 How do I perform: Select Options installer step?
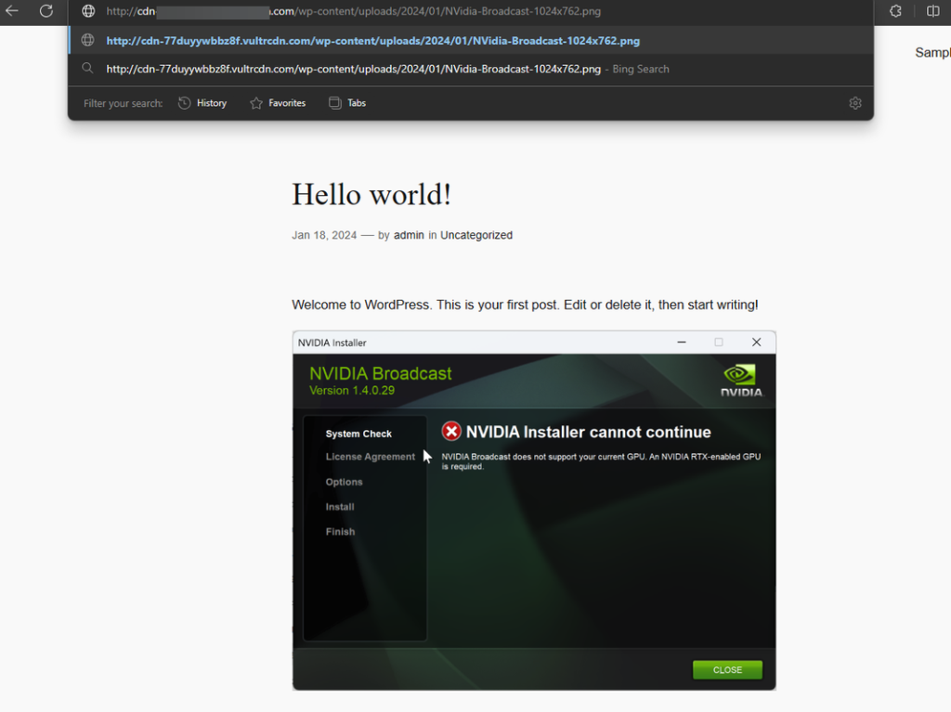344,482
